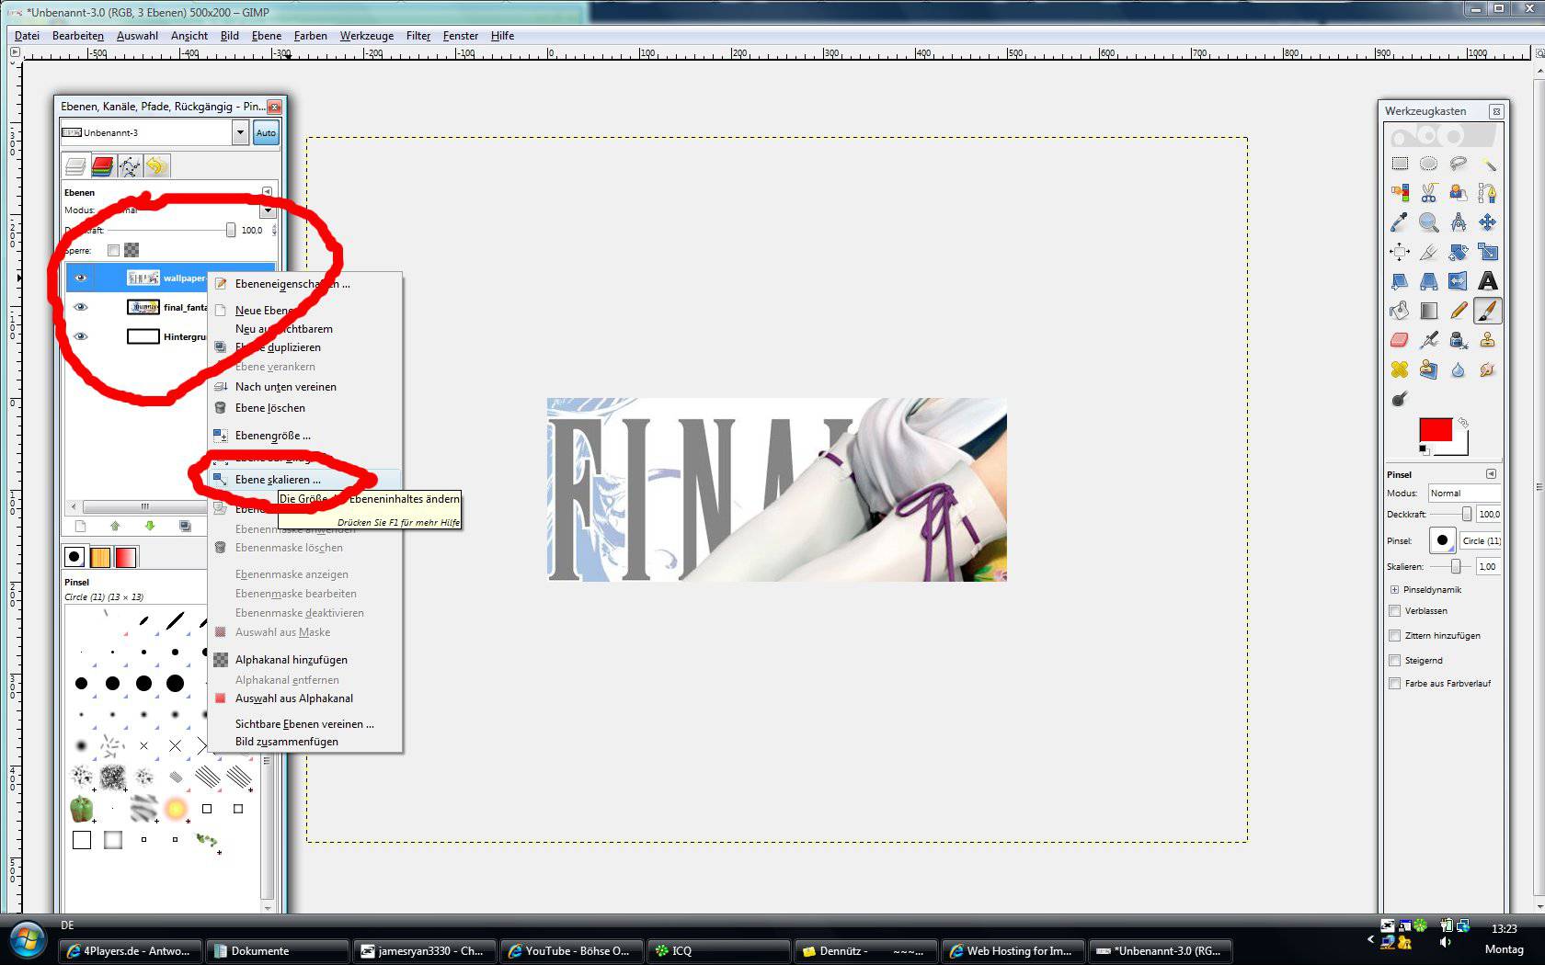Open the Filter menu
Image resolution: width=1545 pixels, height=965 pixels.
pyautogui.click(x=418, y=36)
